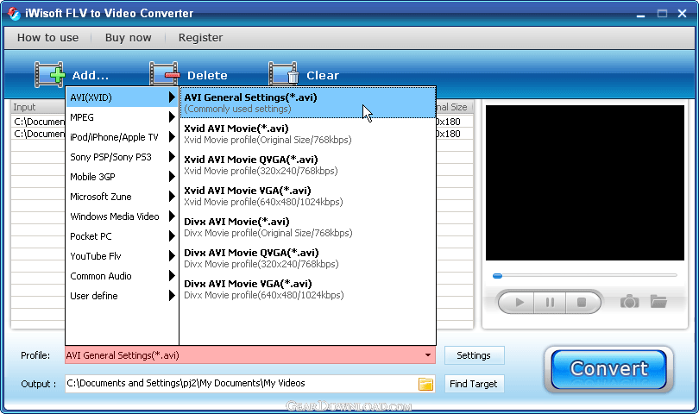Image resolution: width=699 pixels, height=414 pixels.
Task: Expand Pocket PC submenu arrow
Action: click(172, 236)
